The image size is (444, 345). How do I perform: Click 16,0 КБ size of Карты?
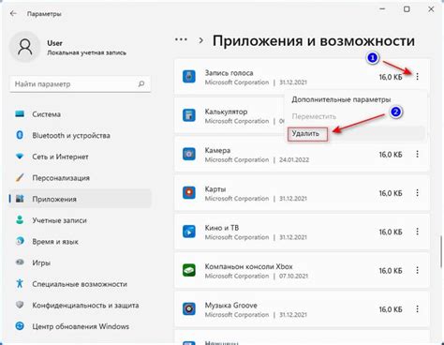(x=391, y=193)
